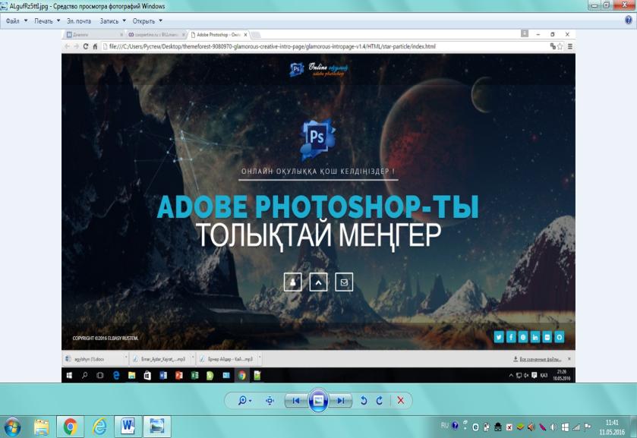Image resolution: width=637 pixels, height=438 pixels.
Task: Click the LinkedIn icon on webpage
Action: pos(535,337)
